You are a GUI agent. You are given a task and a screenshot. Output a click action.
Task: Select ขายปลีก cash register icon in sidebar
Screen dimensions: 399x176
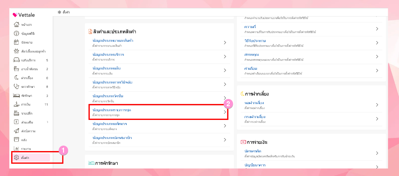pyautogui.click(x=17, y=113)
